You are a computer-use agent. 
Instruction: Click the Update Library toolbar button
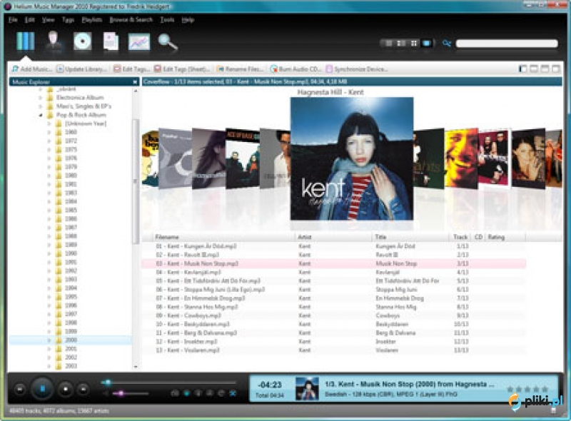click(82, 69)
